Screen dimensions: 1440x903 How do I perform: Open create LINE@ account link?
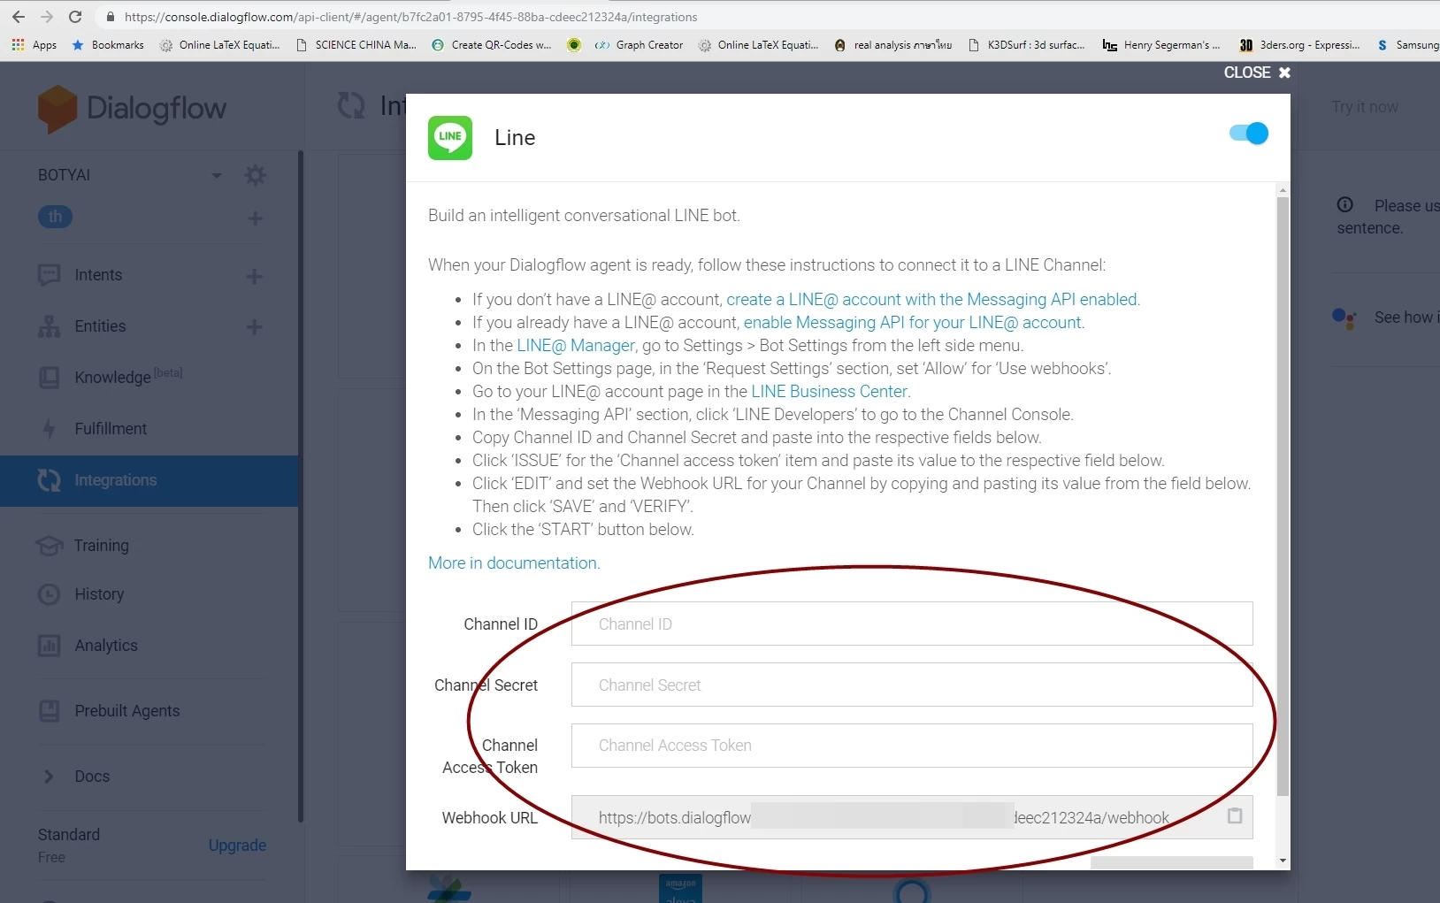(x=933, y=300)
